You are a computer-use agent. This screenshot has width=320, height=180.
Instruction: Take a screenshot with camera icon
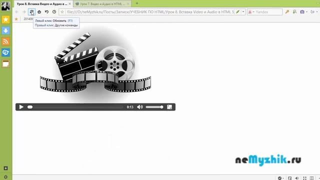point(302,12)
